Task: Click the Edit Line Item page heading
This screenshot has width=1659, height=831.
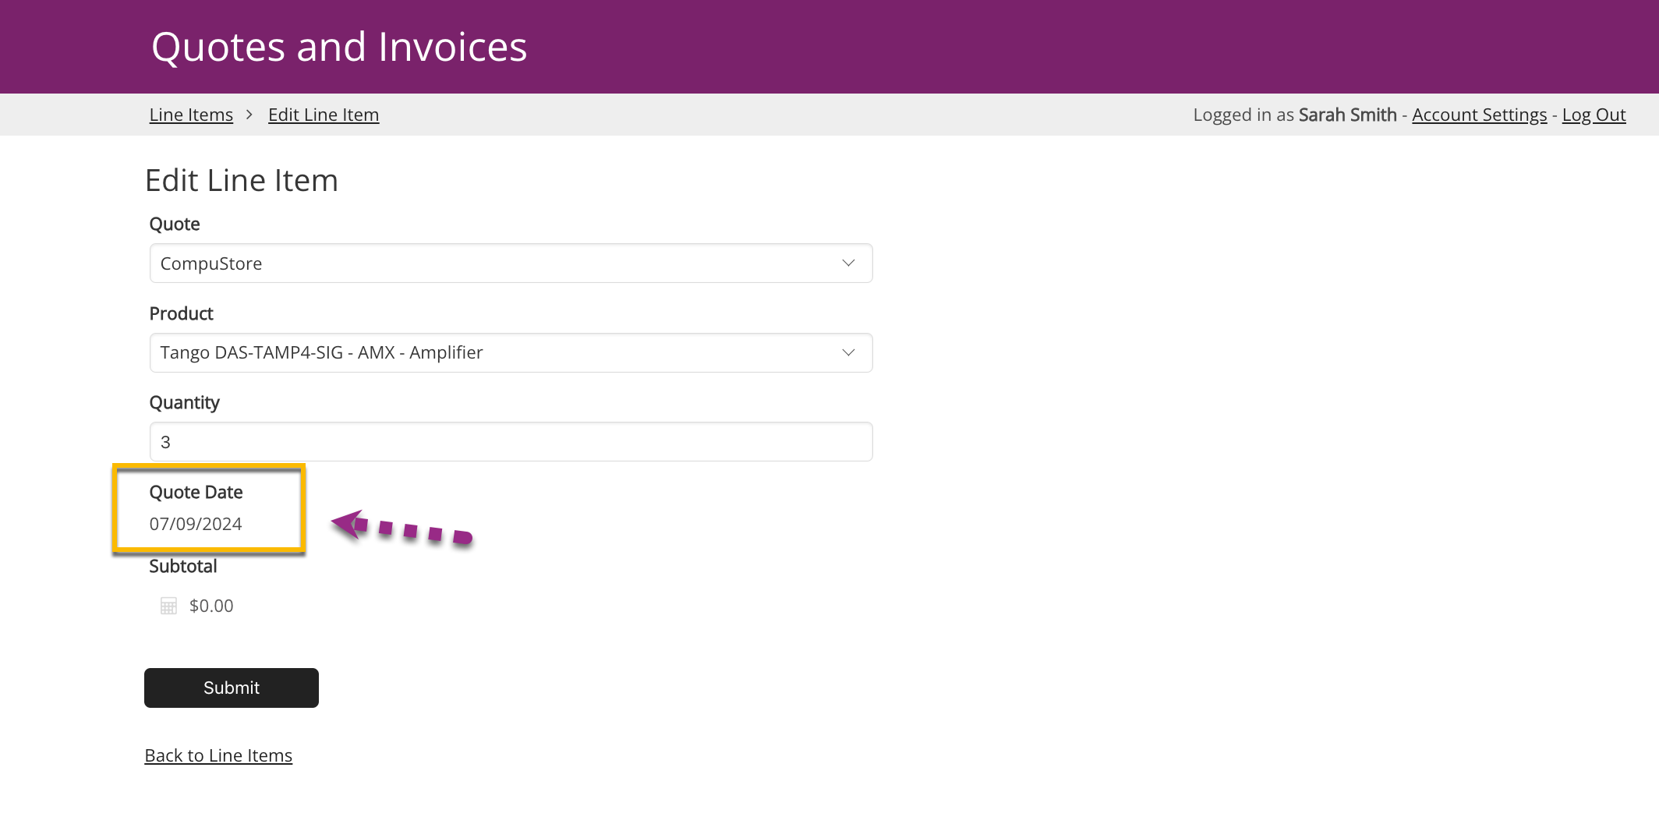Action: [x=242, y=180]
